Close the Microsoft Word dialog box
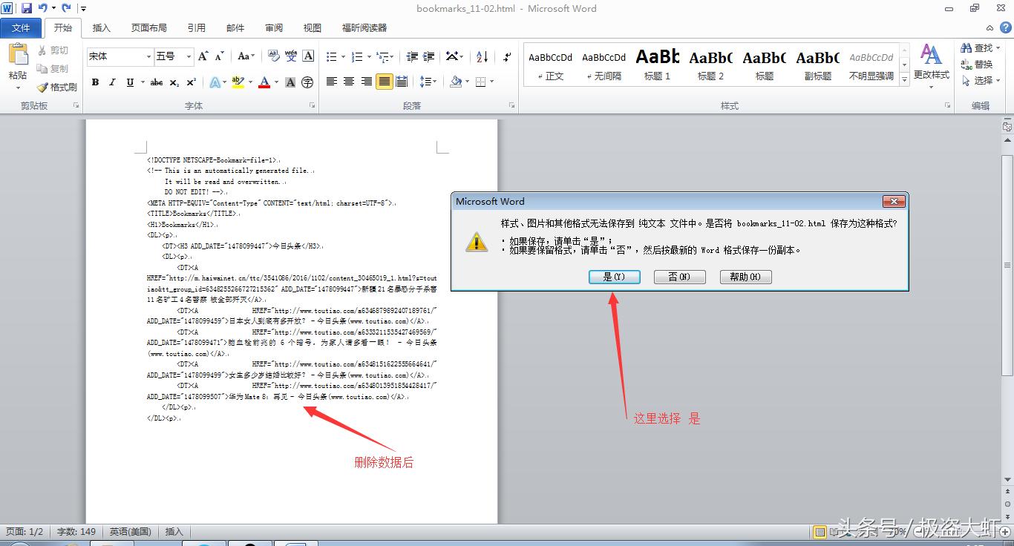The image size is (1014, 546). pos(893,201)
